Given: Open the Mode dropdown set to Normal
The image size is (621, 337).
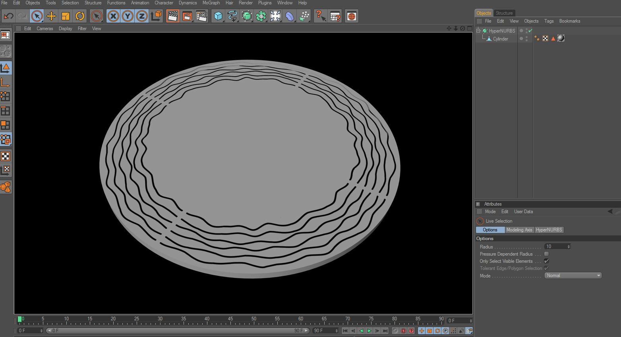Looking at the screenshot, I should click(573, 275).
